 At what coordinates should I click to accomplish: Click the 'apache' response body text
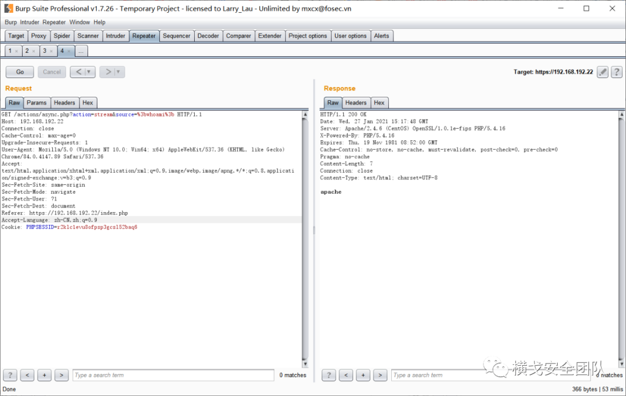331,192
